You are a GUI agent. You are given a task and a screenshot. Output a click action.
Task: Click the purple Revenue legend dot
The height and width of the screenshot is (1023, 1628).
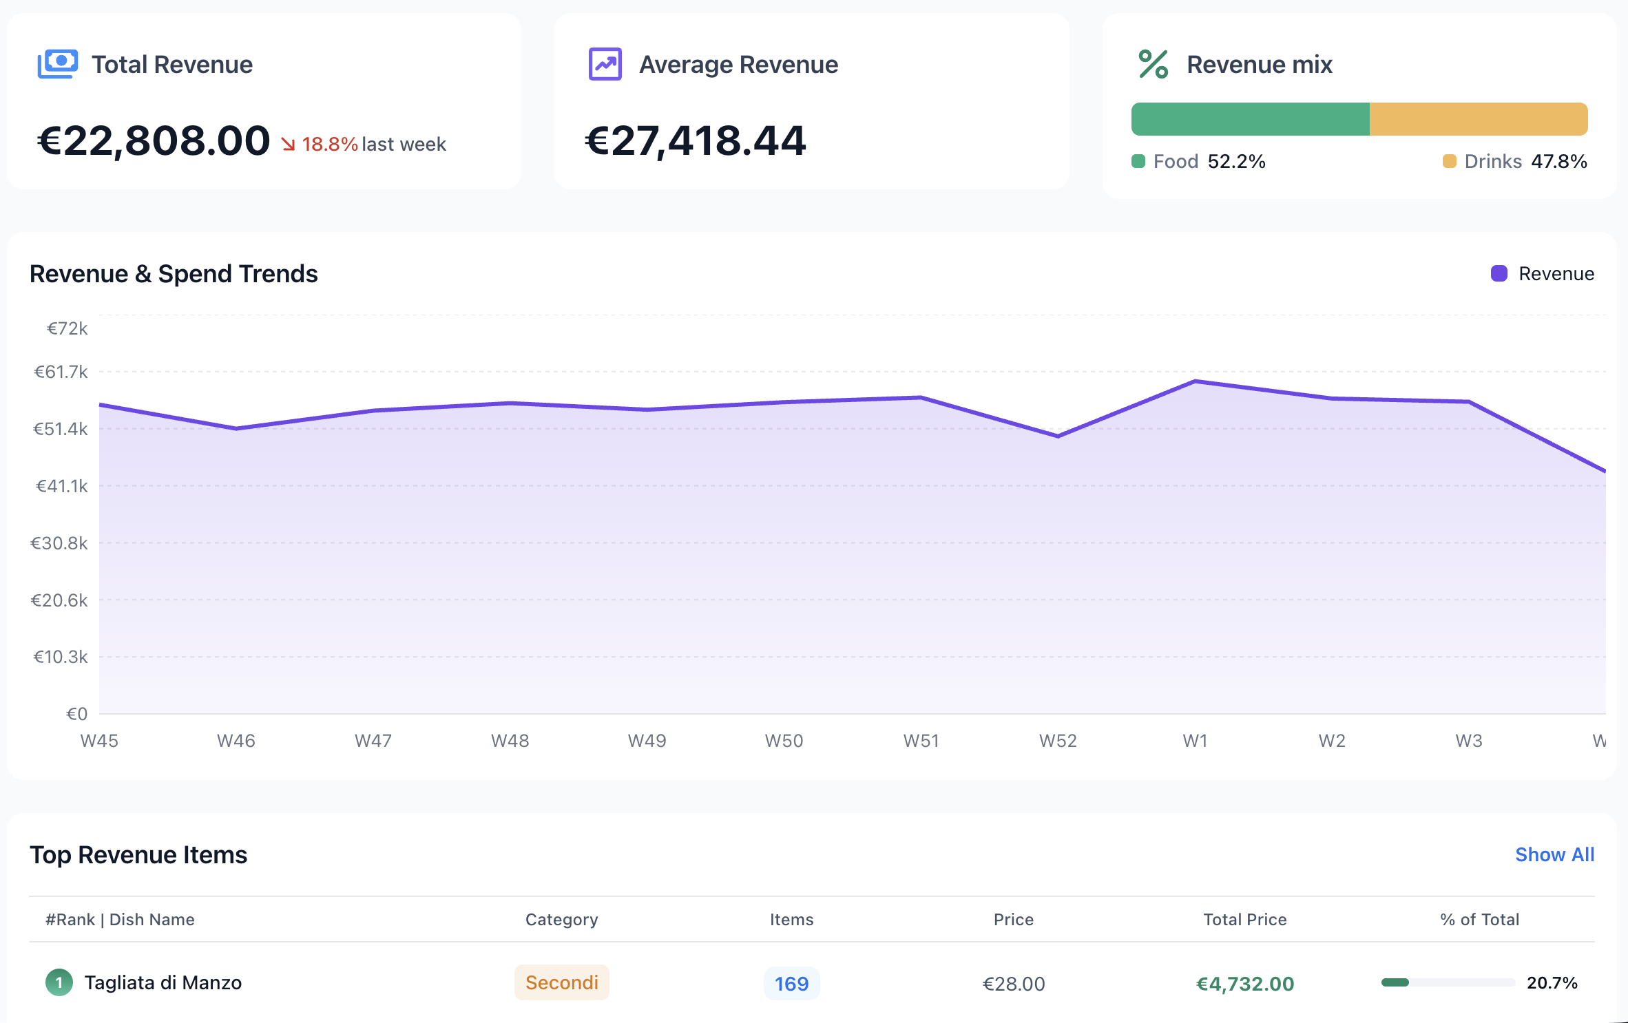point(1499,273)
